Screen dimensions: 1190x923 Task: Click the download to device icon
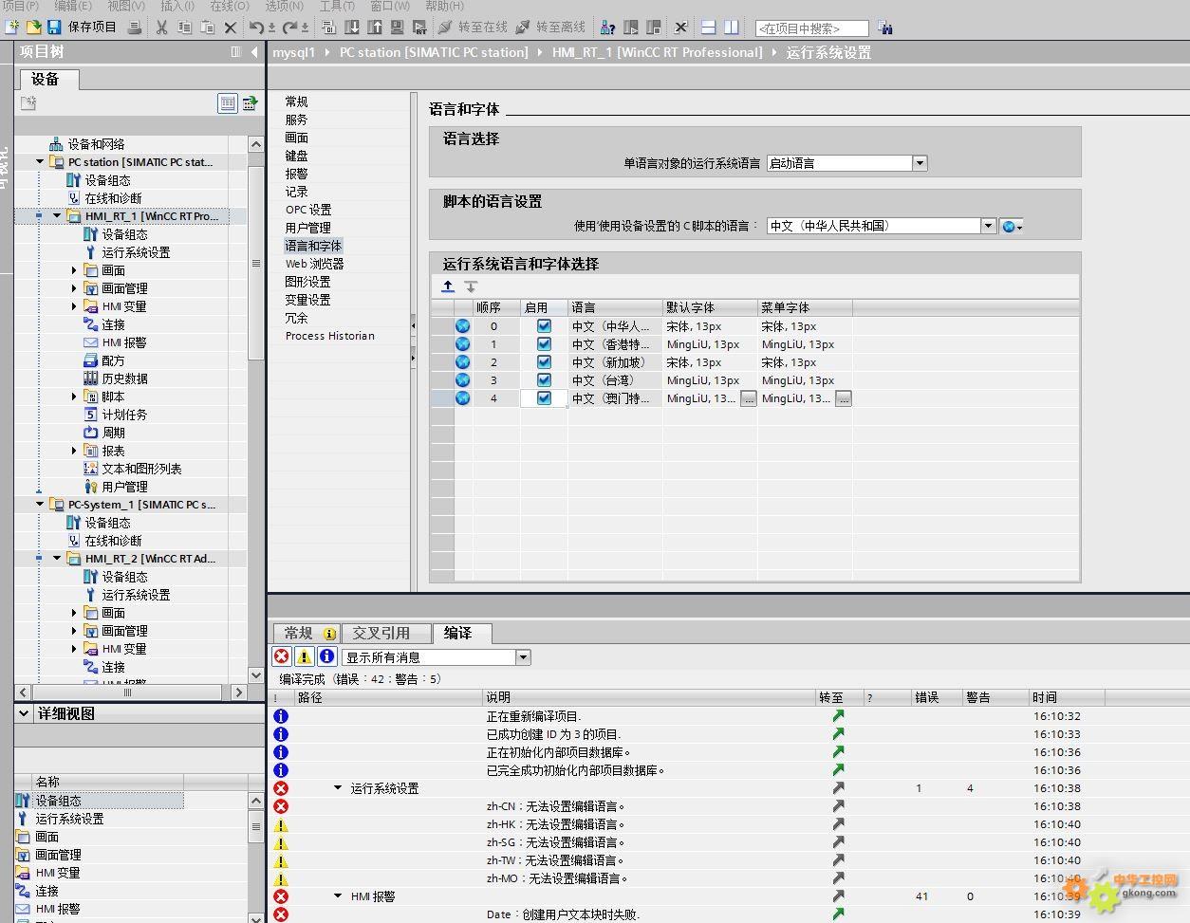(x=352, y=28)
